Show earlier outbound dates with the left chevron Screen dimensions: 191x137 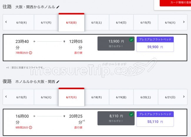coord(6,22)
